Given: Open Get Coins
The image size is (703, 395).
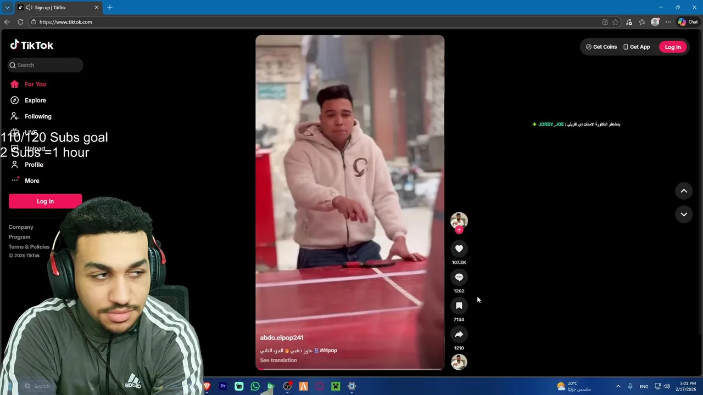Looking at the screenshot, I should pos(601,47).
